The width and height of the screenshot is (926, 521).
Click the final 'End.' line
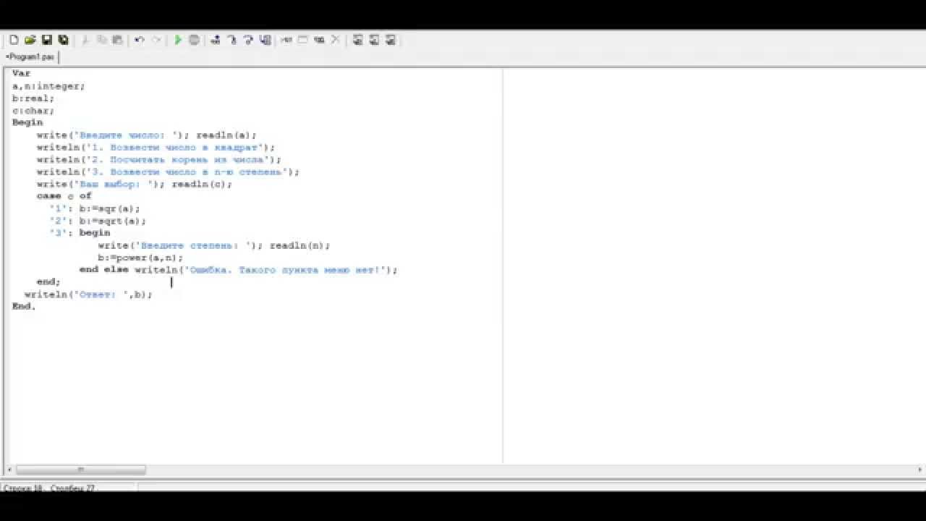24,306
